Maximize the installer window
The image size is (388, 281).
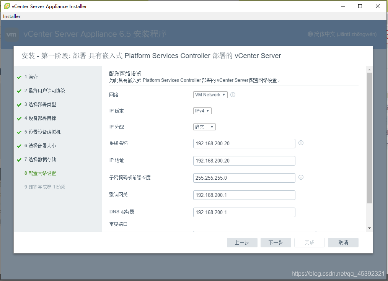point(360,6)
